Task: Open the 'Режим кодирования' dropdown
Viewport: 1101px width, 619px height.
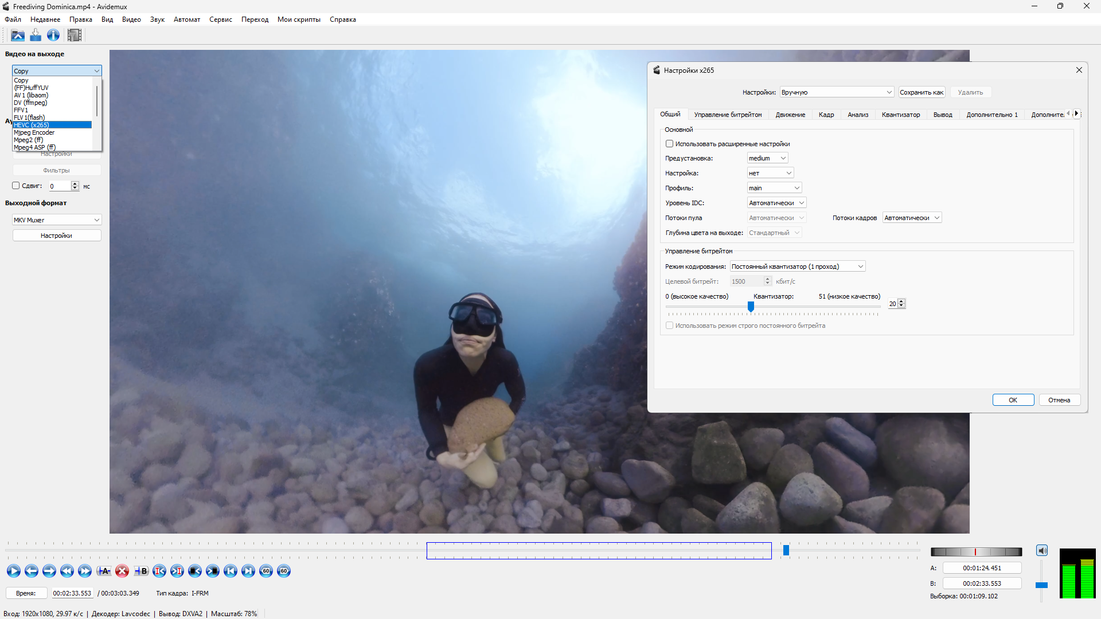Action: [797, 267]
